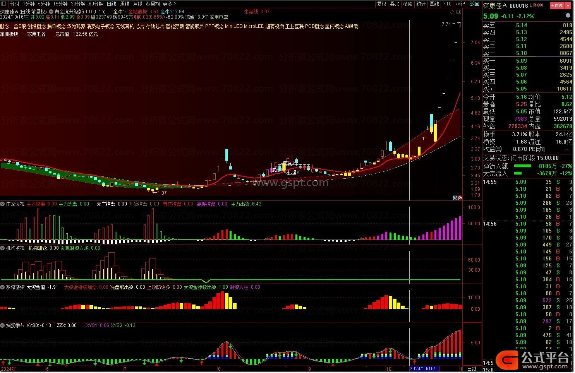Switch to the 5分钟 period tab
575x373 pixels.
point(44,4)
